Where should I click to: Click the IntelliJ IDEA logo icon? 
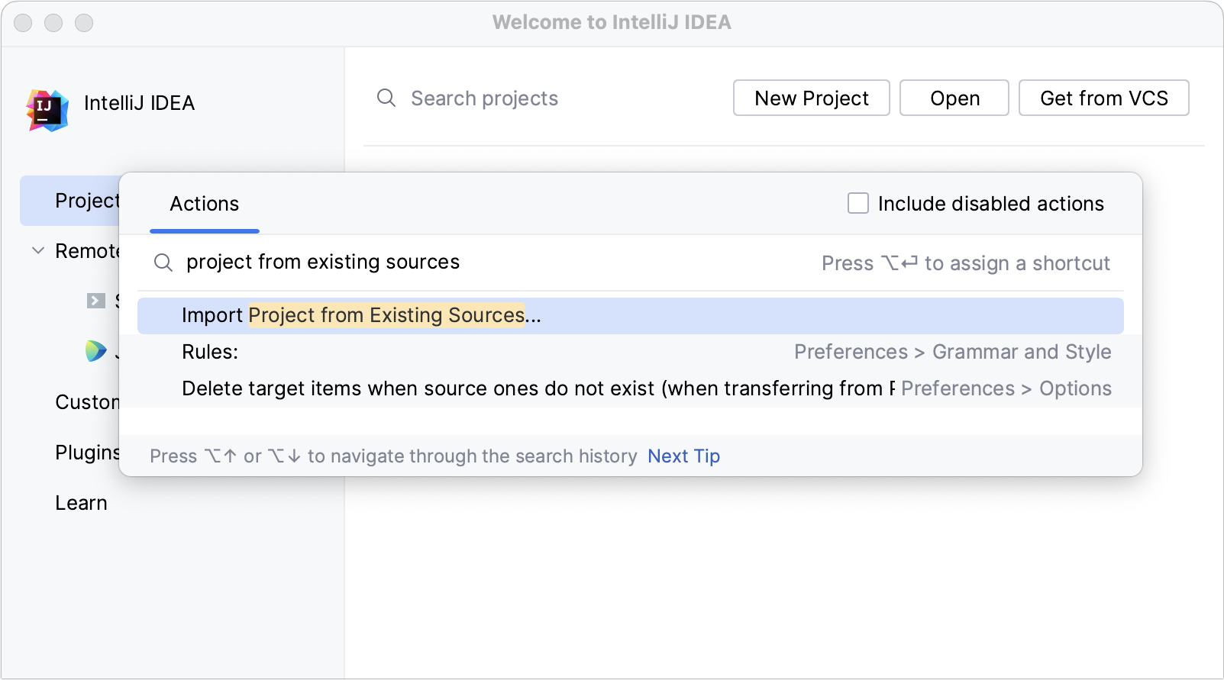[47, 110]
